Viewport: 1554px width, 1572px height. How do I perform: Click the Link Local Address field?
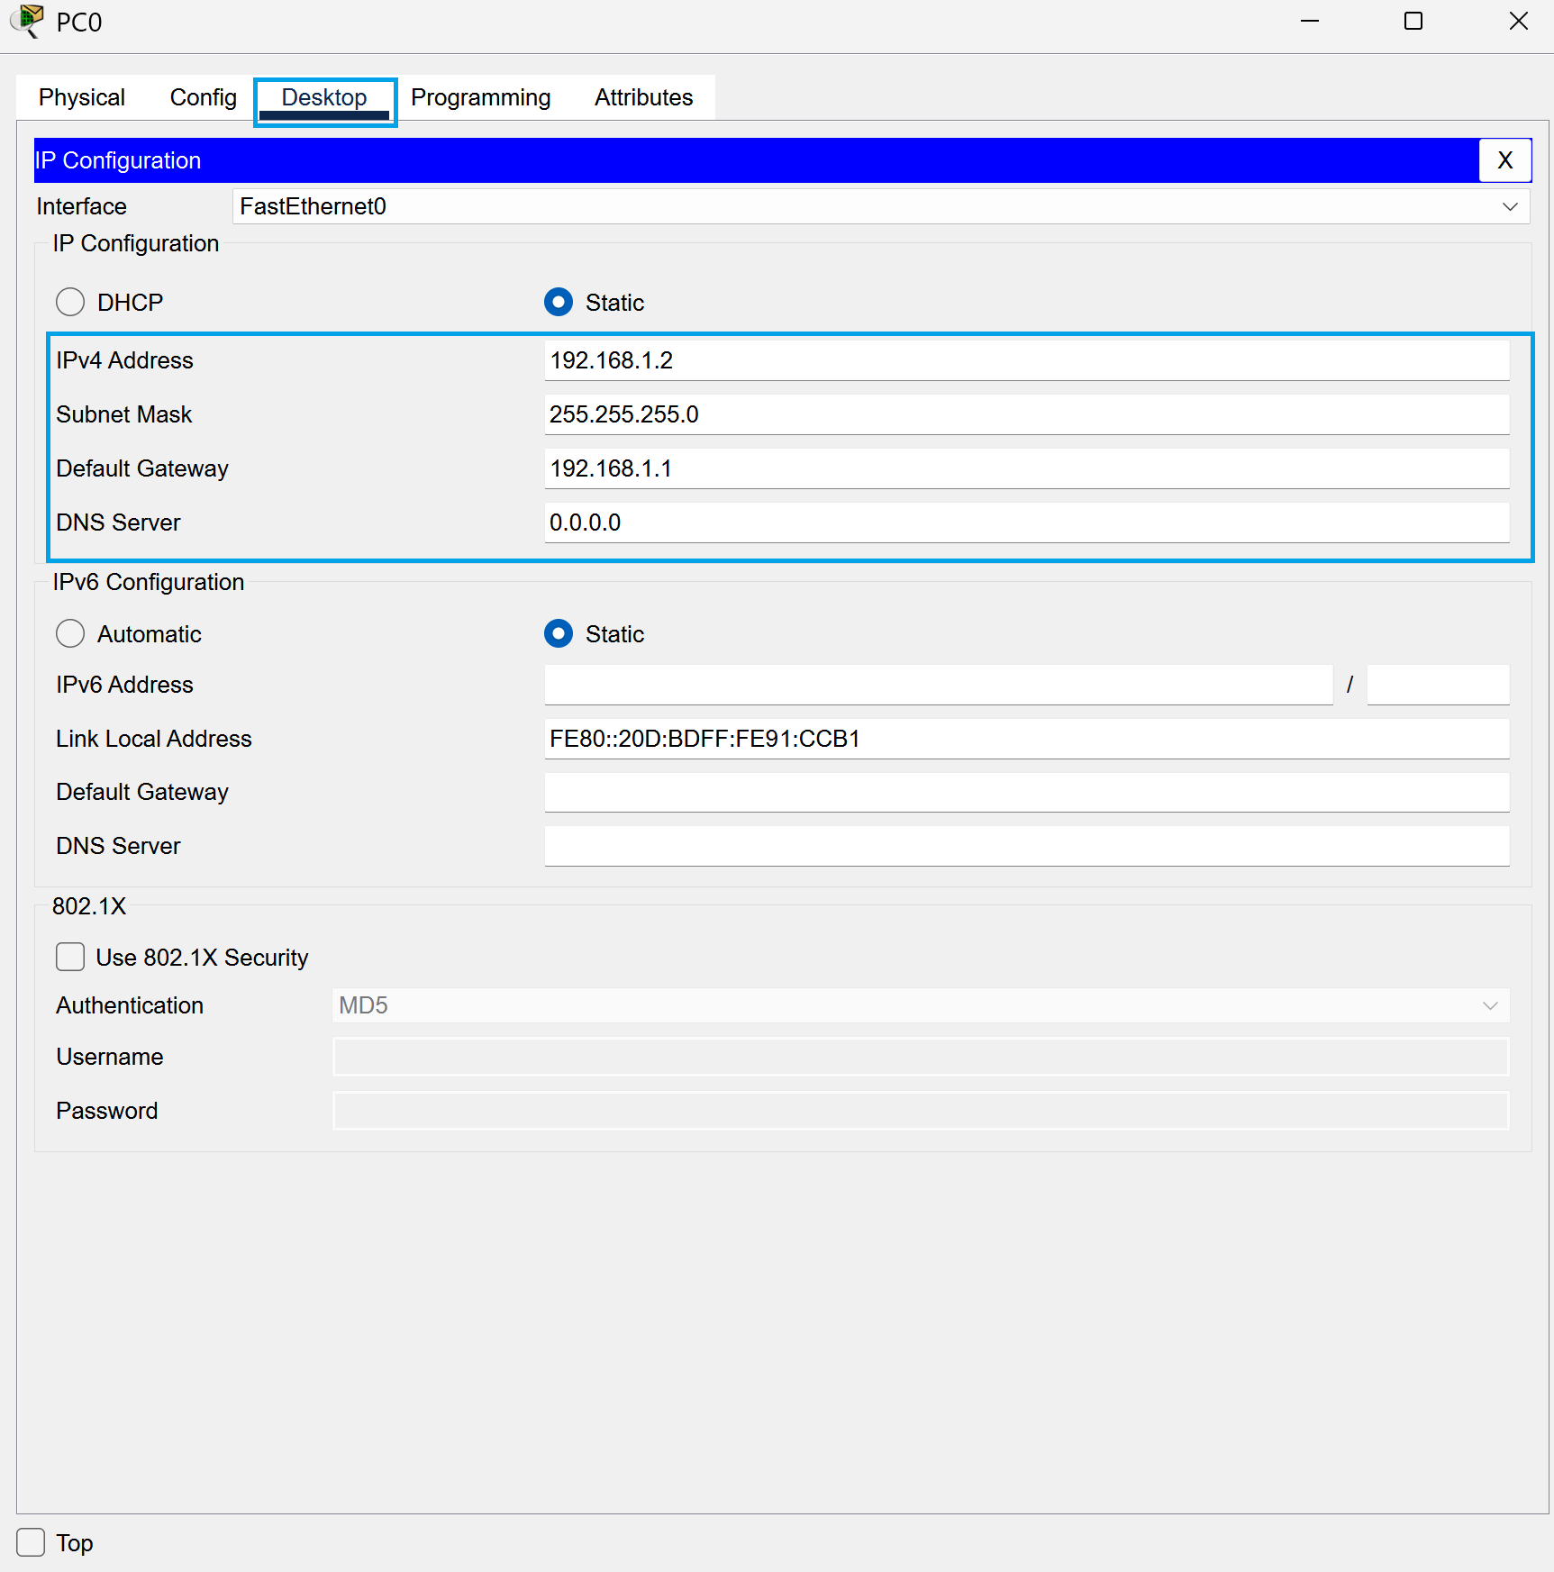click(x=1027, y=739)
